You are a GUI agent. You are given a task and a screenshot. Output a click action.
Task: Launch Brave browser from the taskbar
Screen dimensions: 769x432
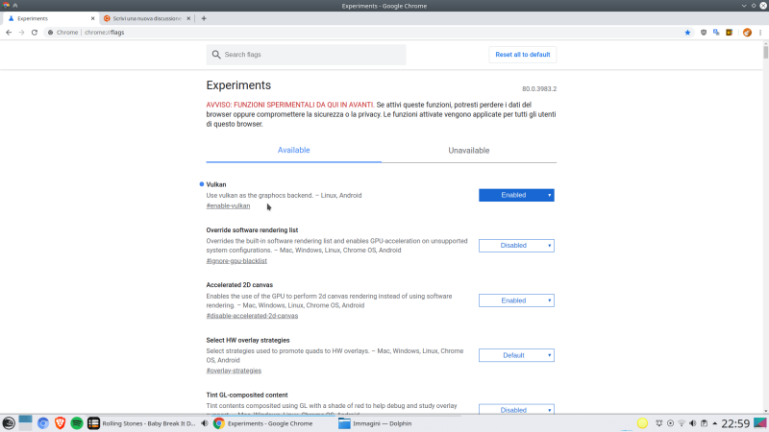point(60,423)
